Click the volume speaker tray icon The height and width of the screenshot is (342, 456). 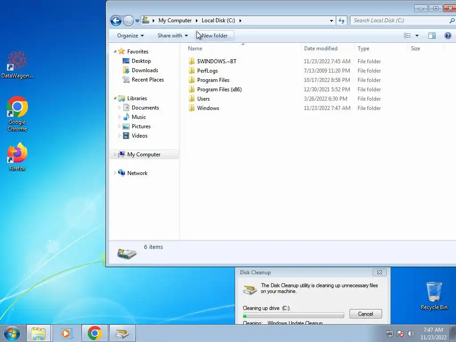(411, 333)
